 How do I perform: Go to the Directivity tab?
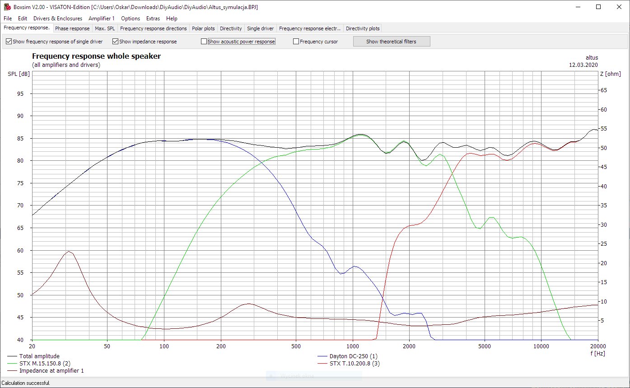point(231,28)
